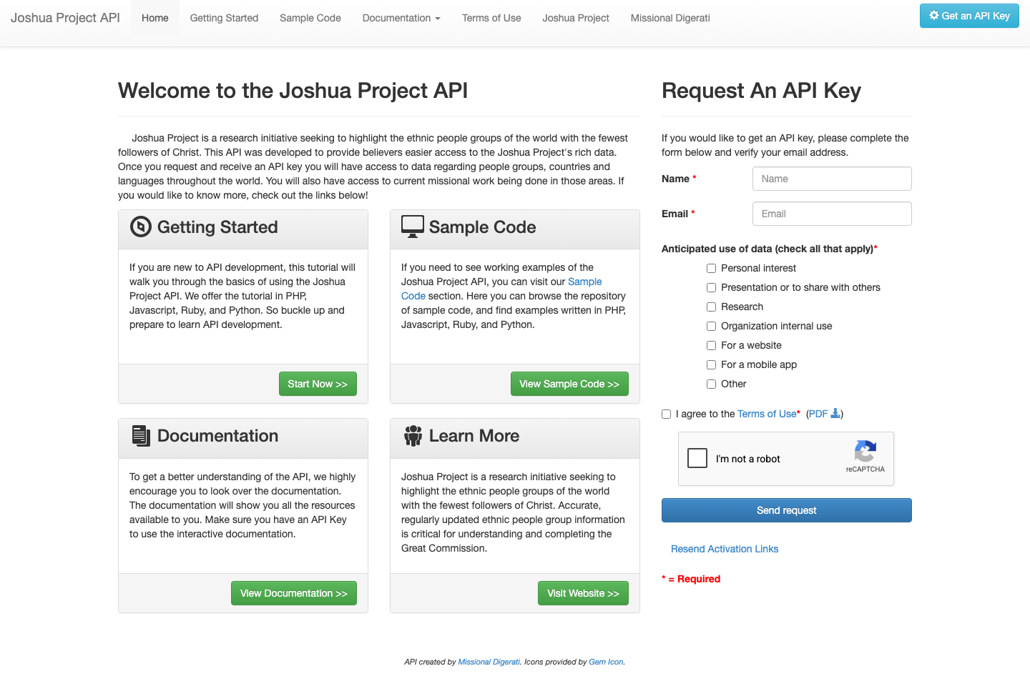
Task: Check the I agree to Terms of Use box
Action: pos(666,414)
